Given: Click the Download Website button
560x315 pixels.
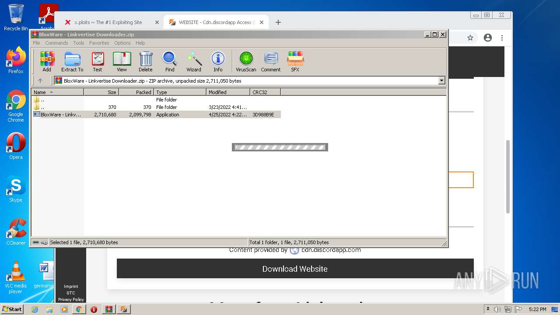Looking at the screenshot, I should coord(295,269).
